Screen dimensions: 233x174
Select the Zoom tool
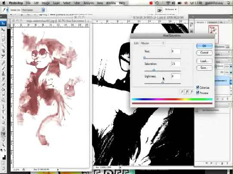click(x=3, y=145)
